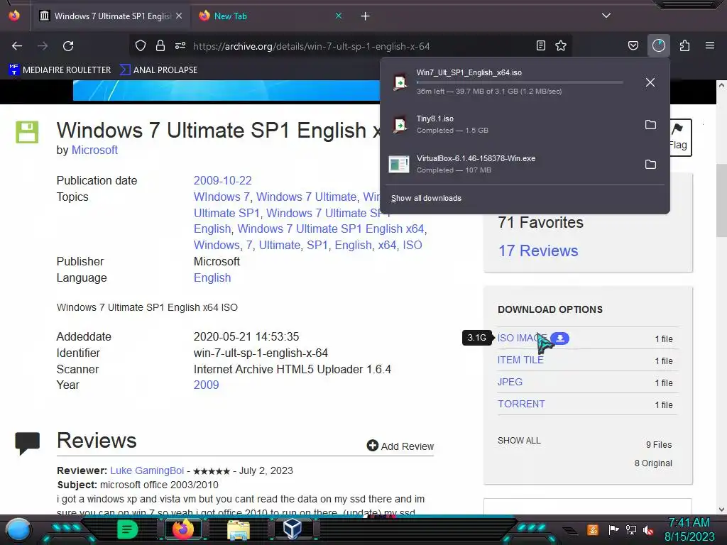The height and width of the screenshot is (545, 727).
Task: Bookmark this page with the star
Action: [561, 46]
